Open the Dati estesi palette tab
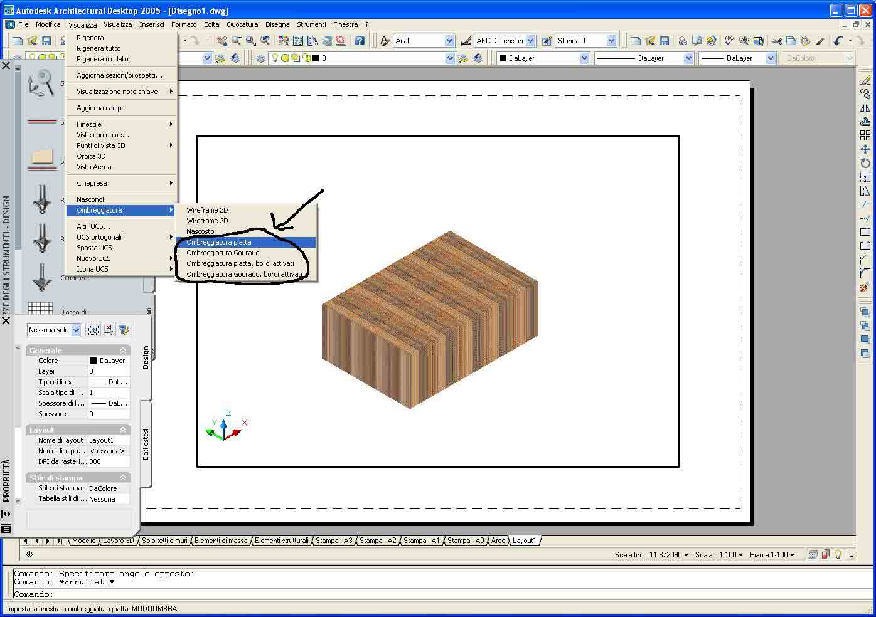Screen dimensions: 876x617 pos(146,444)
